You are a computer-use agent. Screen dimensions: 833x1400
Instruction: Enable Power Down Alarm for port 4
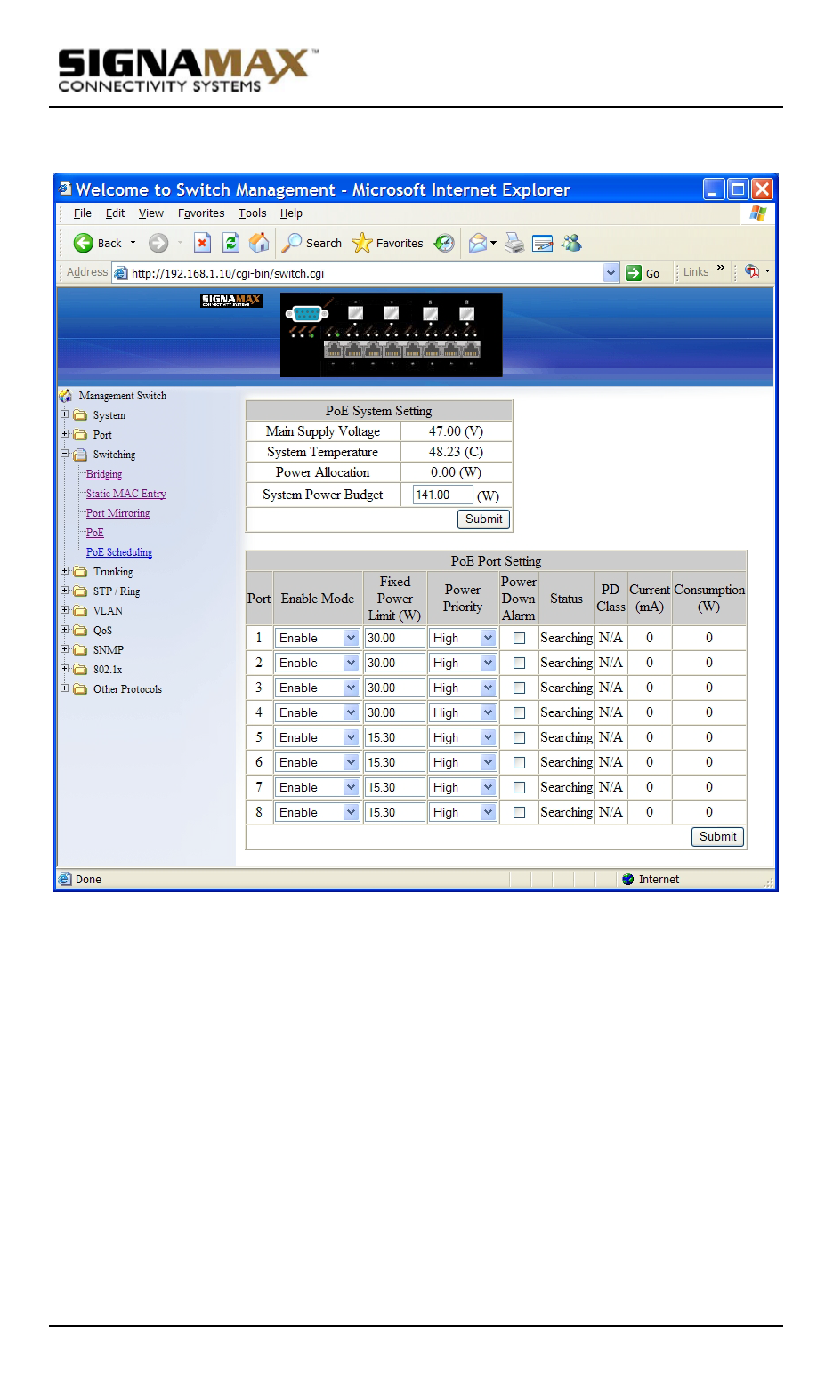519,712
